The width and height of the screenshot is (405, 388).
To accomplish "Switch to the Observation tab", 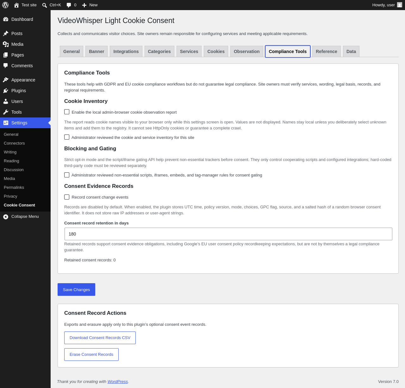I will [246, 51].
